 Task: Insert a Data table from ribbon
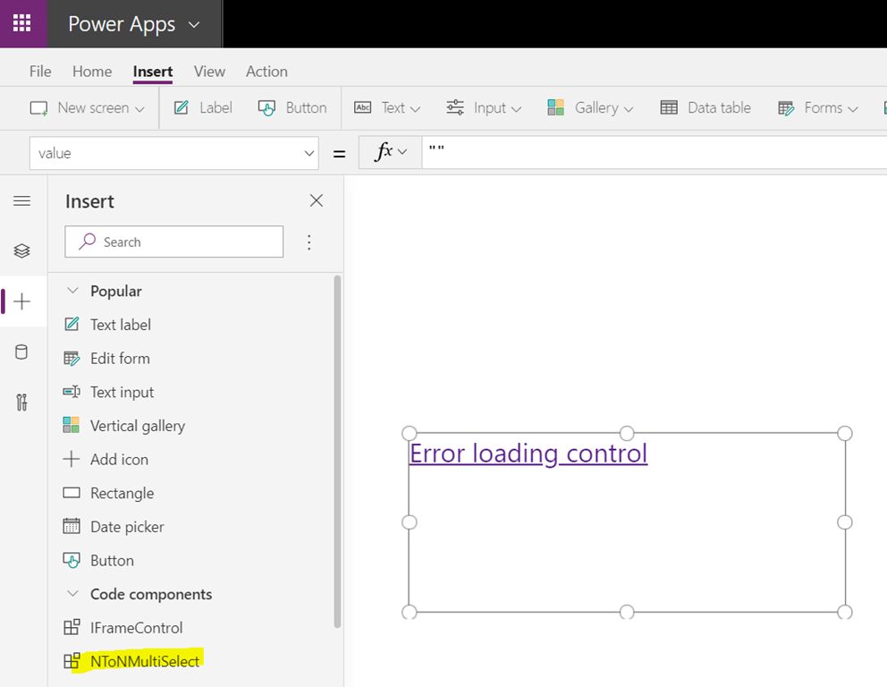(x=705, y=107)
